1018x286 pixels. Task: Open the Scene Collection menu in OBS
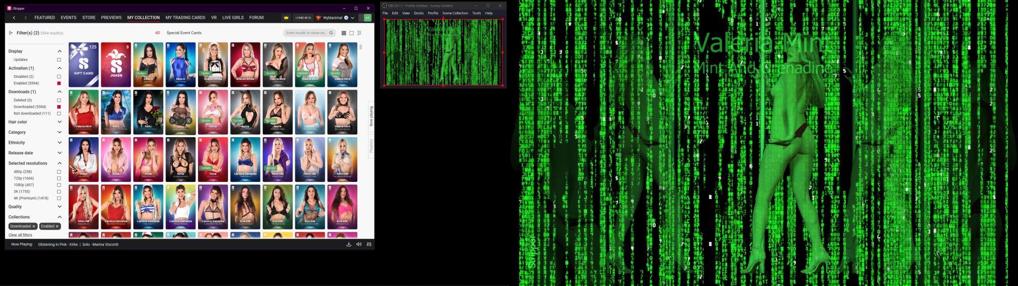[455, 13]
